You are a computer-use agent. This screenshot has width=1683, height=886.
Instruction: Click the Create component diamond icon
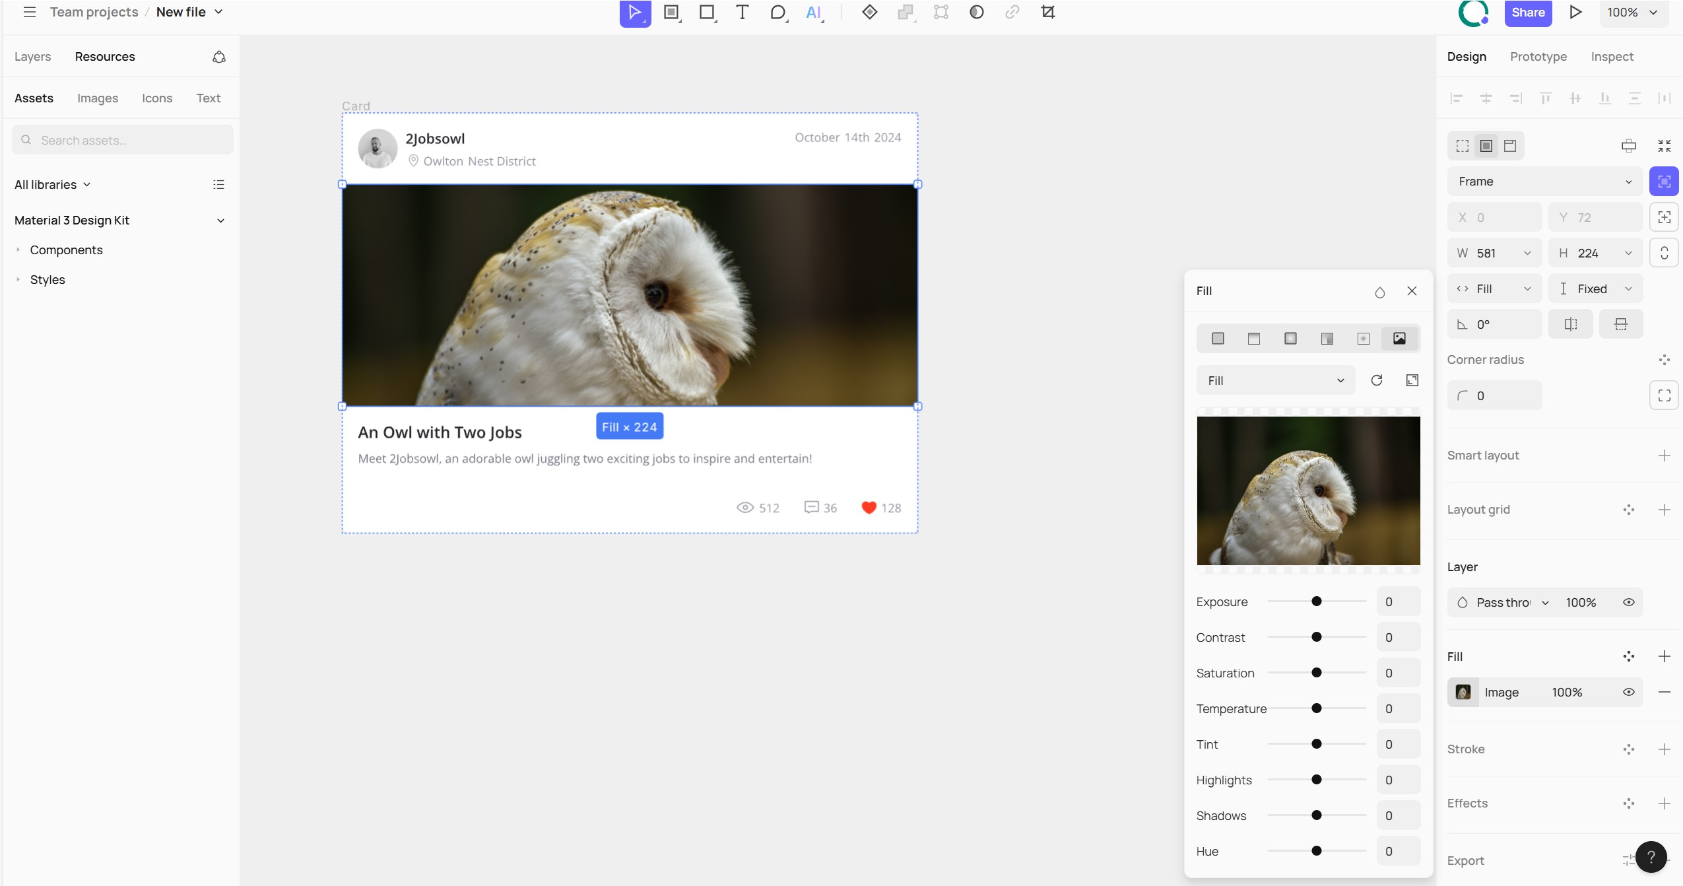click(x=869, y=12)
